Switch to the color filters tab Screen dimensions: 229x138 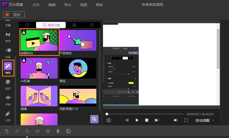click(74, 25)
